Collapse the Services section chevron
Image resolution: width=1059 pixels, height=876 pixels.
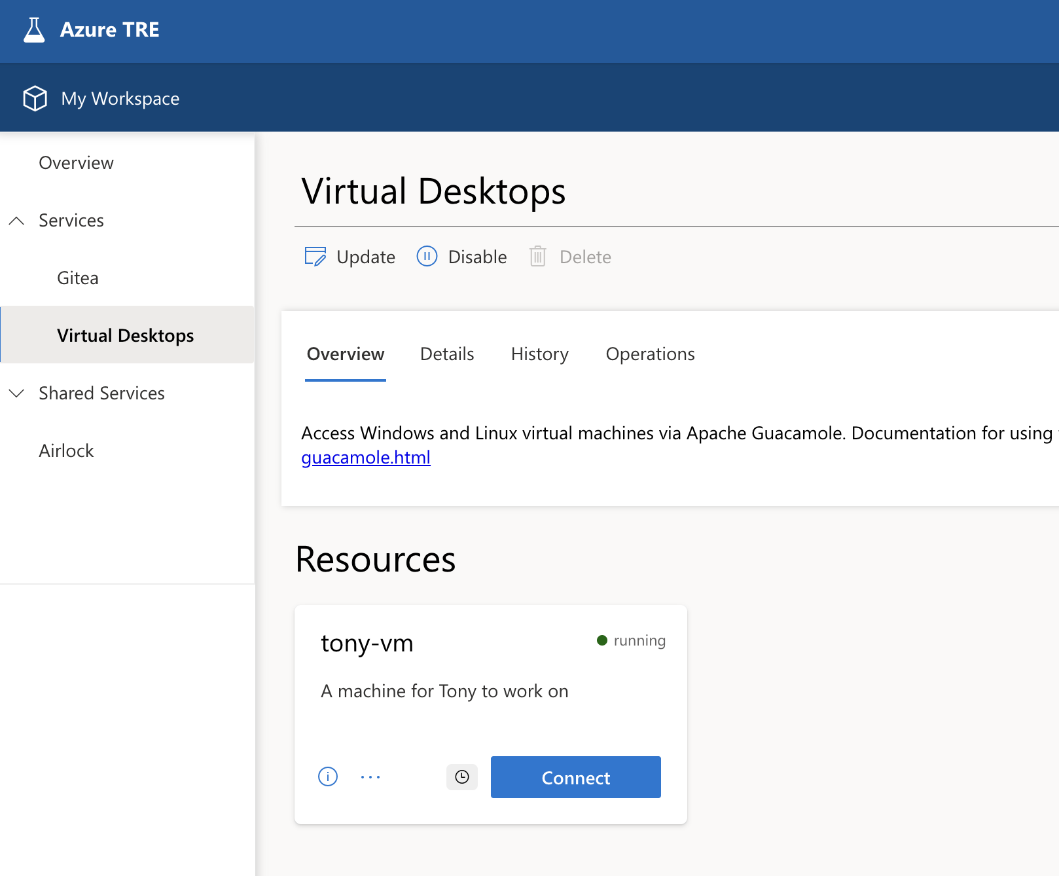pyautogui.click(x=16, y=221)
